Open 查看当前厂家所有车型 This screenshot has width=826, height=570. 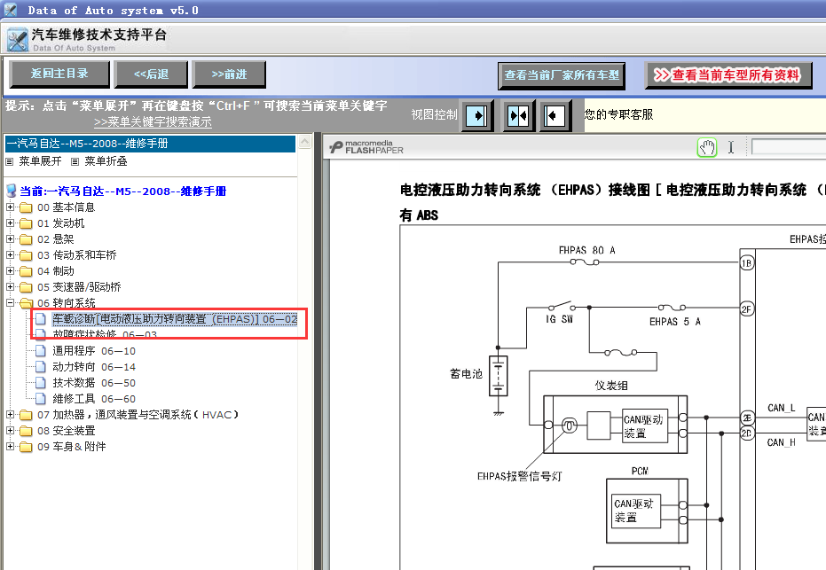[x=562, y=75]
